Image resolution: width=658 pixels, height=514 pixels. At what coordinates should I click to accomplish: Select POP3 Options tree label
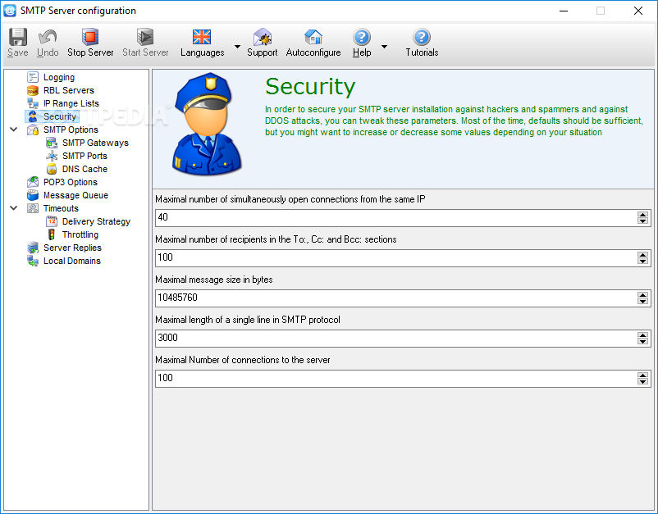click(70, 182)
